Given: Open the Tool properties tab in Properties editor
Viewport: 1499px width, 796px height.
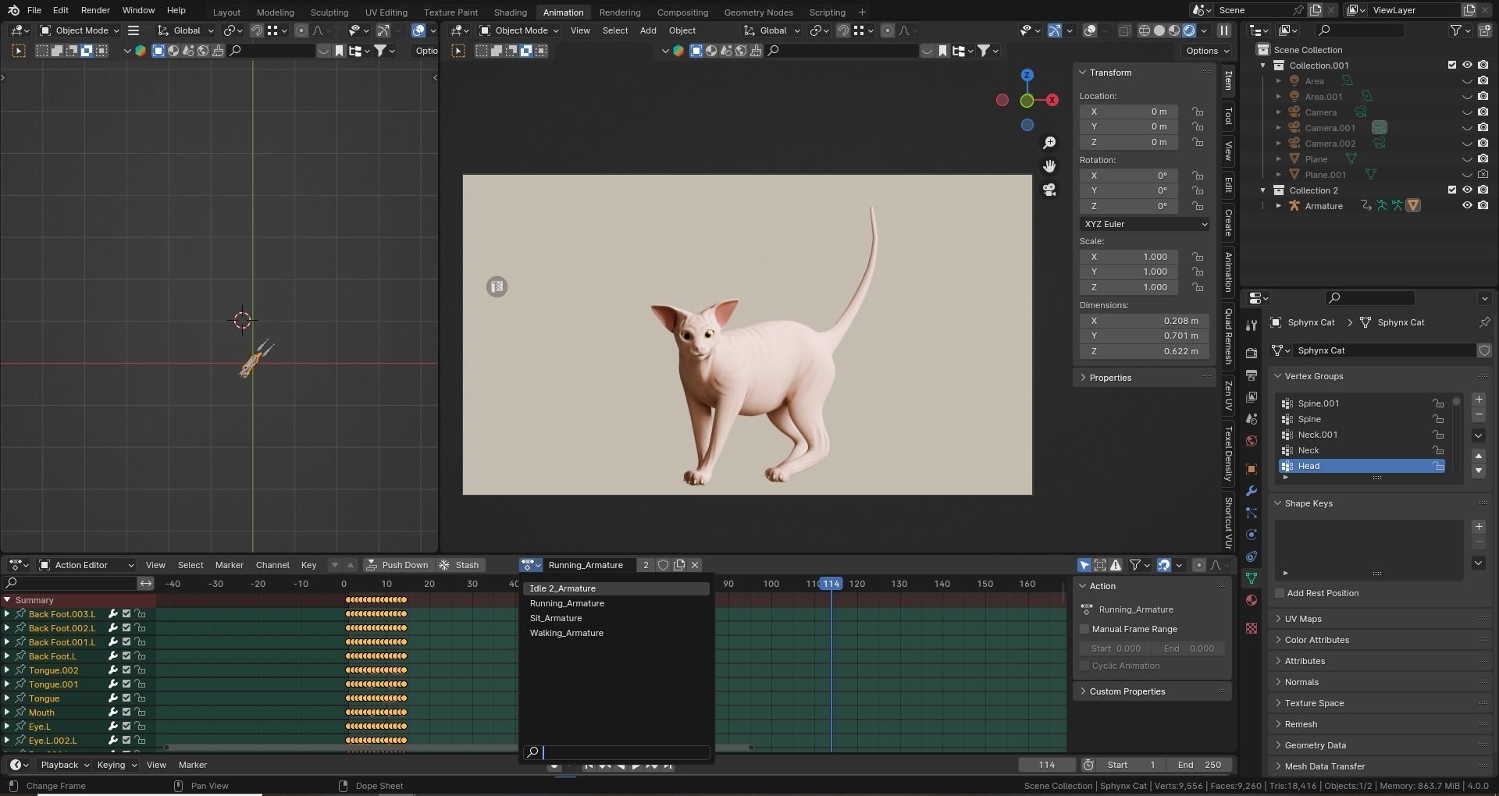Looking at the screenshot, I should pyautogui.click(x=1252, y=325).
